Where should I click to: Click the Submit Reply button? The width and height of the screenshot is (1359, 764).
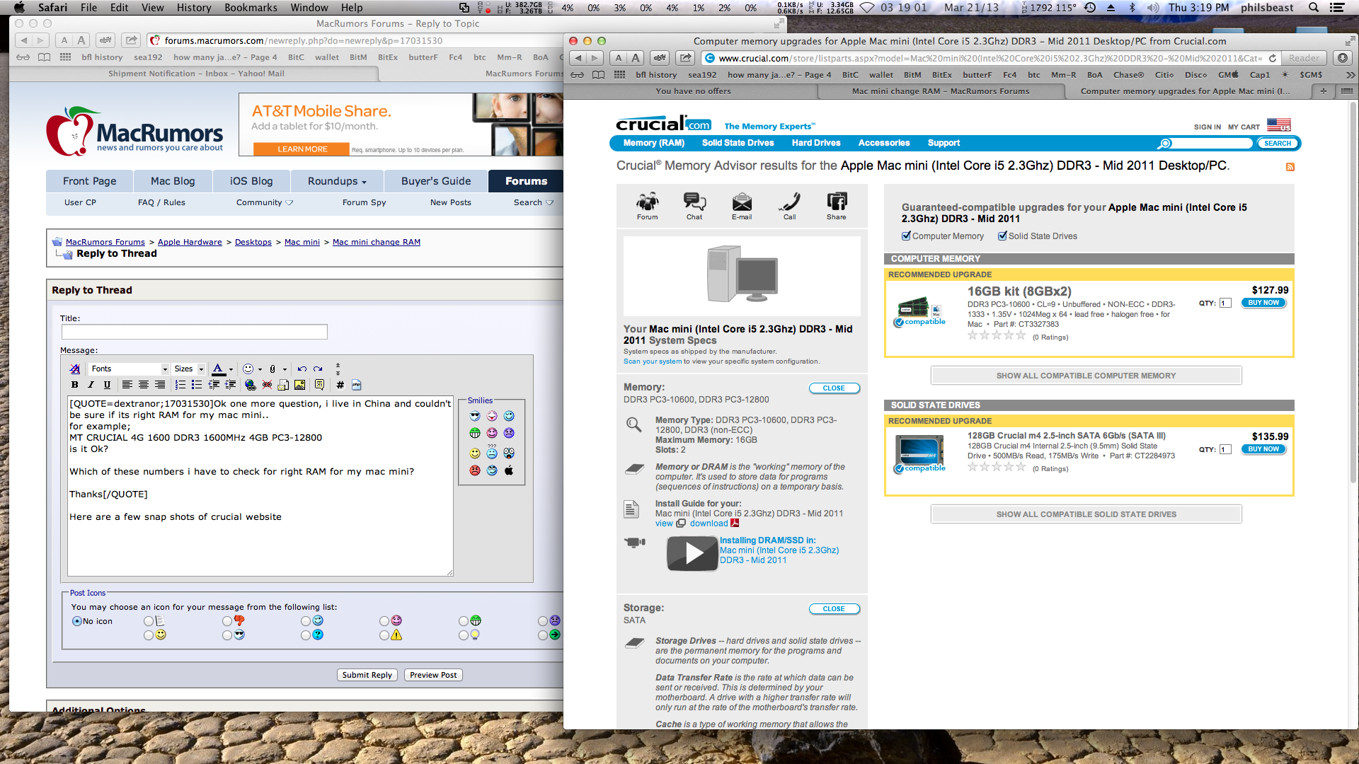[x=367, y=675]
